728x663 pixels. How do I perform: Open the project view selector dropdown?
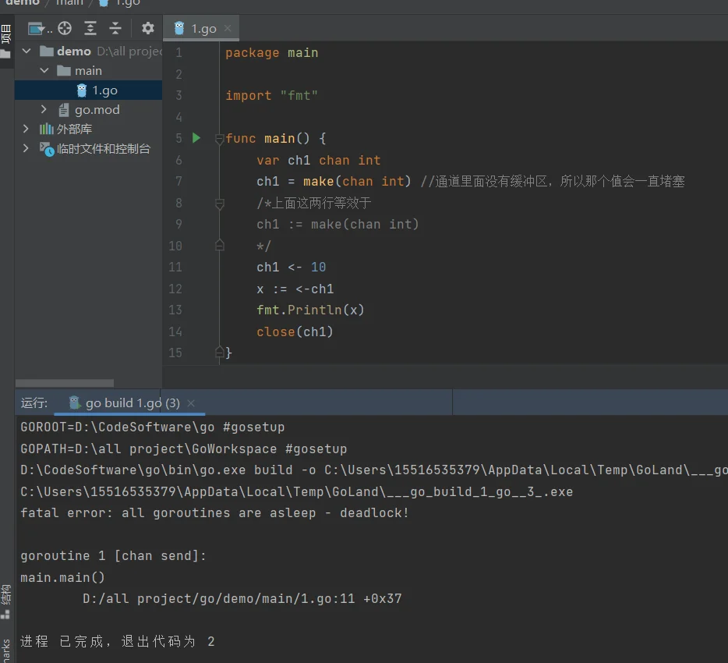tap(40, 29)
